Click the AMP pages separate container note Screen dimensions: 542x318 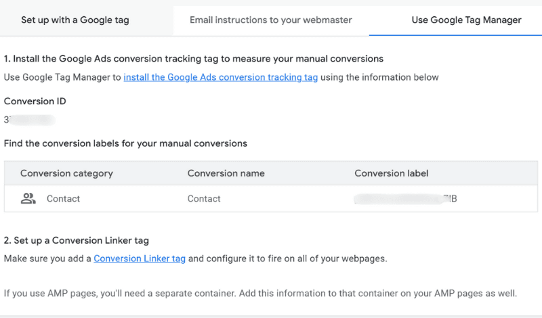click(260, 294)
